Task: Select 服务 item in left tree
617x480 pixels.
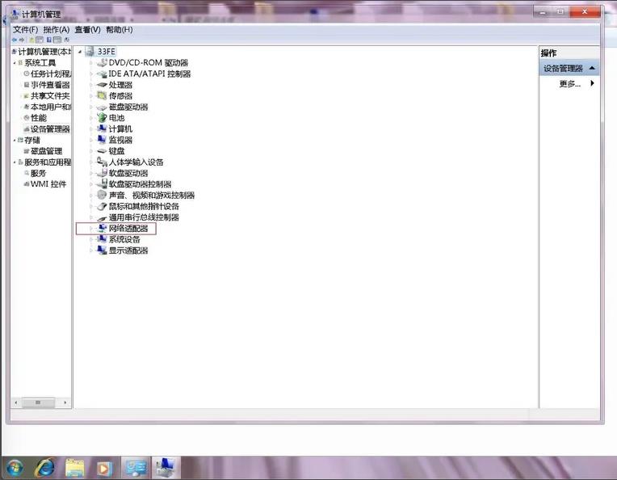Action: coord(38,173)
